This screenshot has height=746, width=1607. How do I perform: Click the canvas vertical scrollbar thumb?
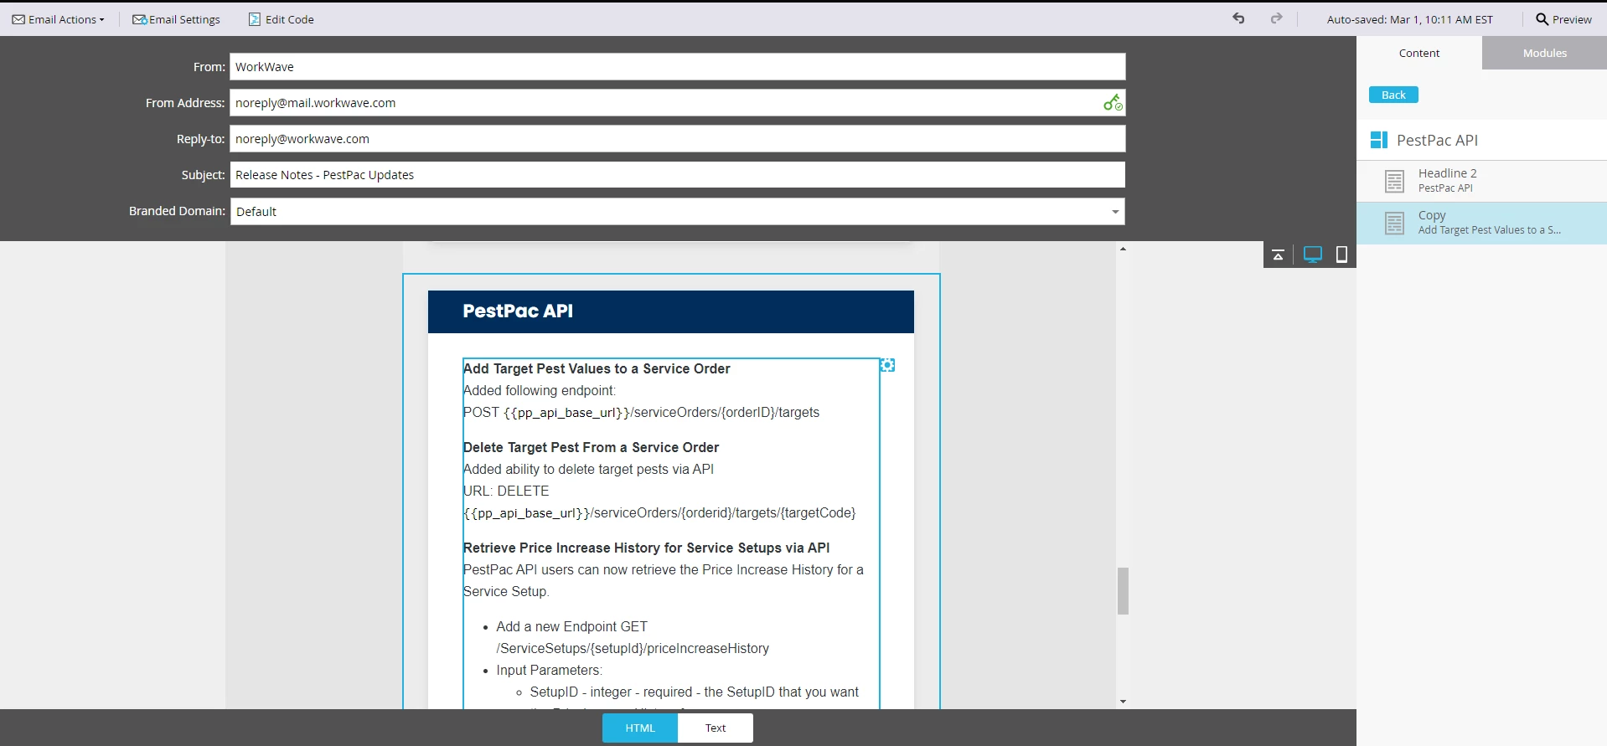pyautogui.click(x=1123, y=591)
